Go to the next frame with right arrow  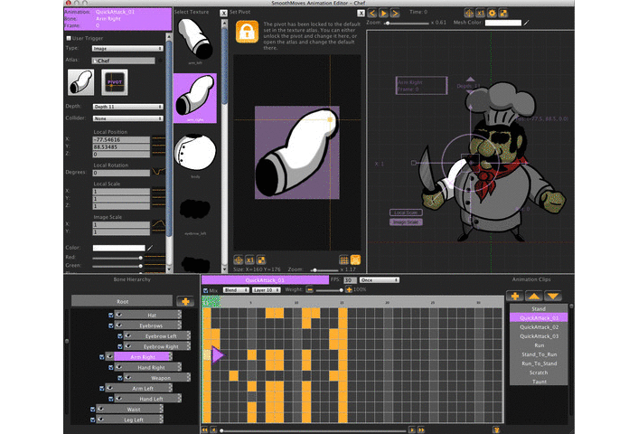[395, 14]
